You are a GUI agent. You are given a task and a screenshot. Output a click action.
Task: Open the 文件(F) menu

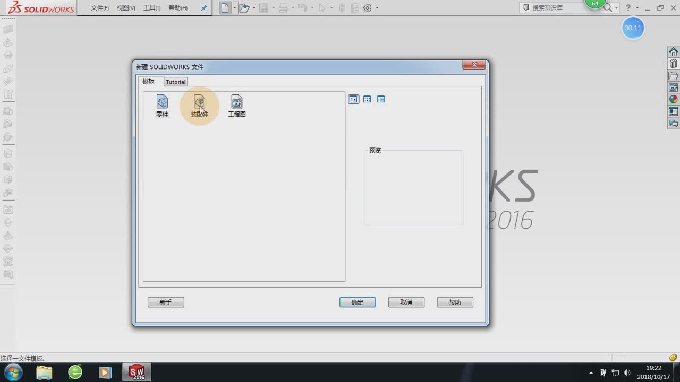point(100,8)
